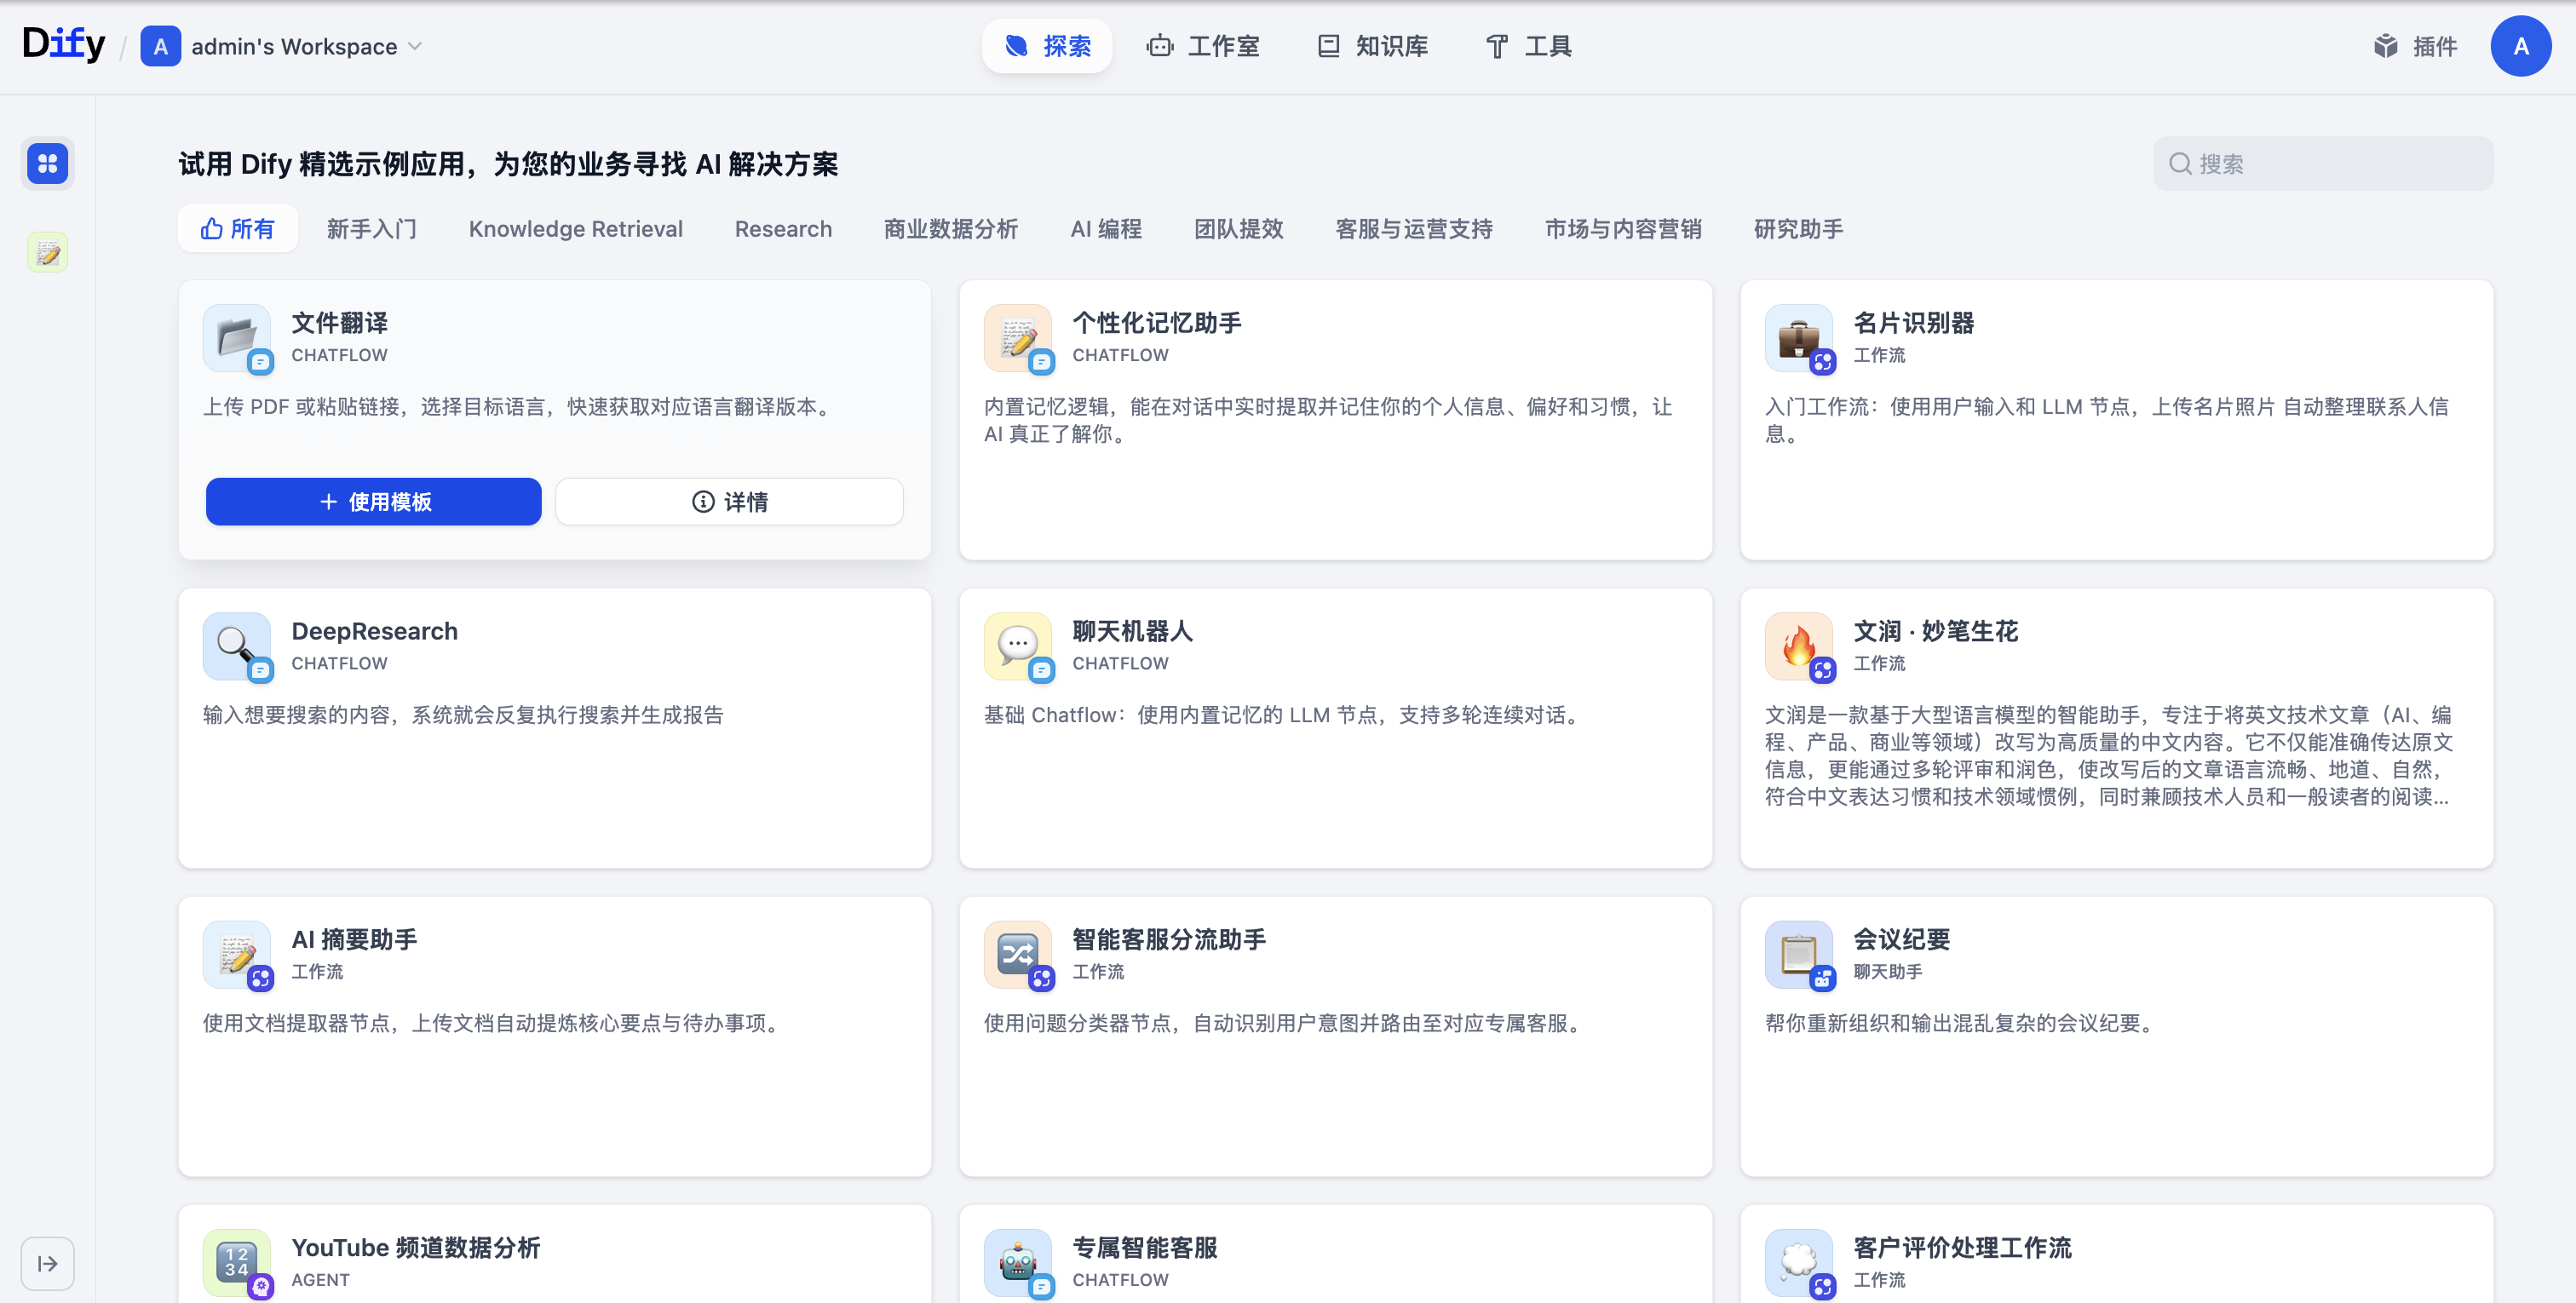Click the 聊天助手 label under 会议纪要
Screen dimensions: 2576x1303
1888,971
